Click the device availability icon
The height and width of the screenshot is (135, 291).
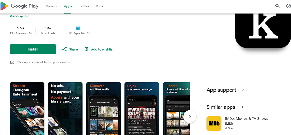12,62
